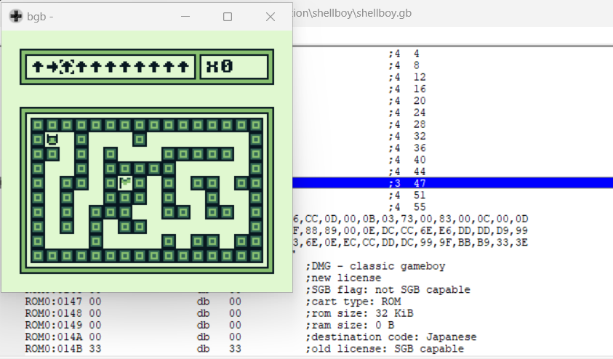Click the bgb D-pad icon in title bar
This screenshot has height=359, width=613.
15,16
